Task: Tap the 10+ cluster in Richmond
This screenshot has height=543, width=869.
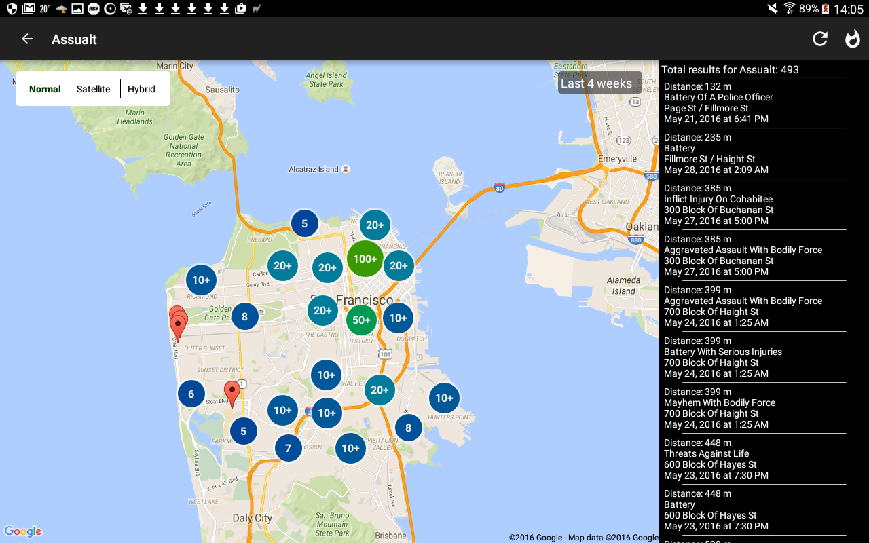Action: click(202, 280)
